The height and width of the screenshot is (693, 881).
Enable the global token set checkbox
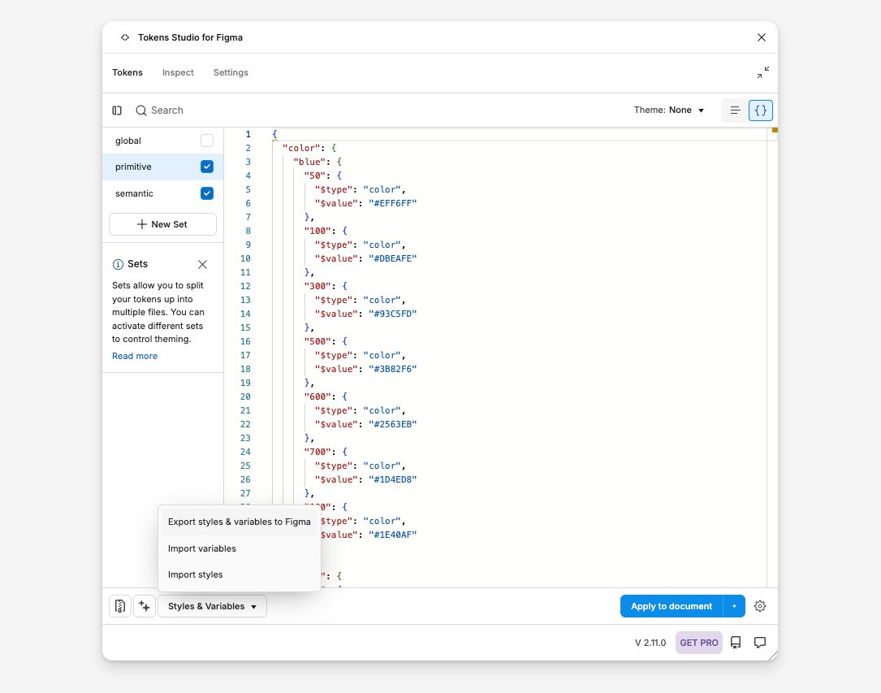(207, 140)
